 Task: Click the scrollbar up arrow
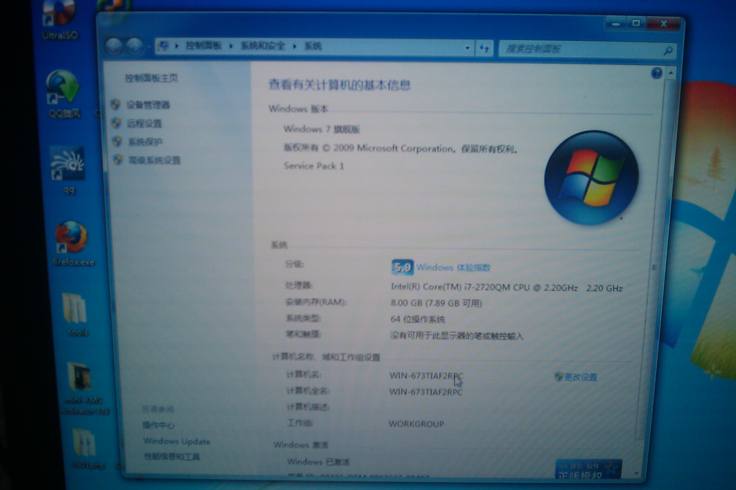(x=671, y=73)
